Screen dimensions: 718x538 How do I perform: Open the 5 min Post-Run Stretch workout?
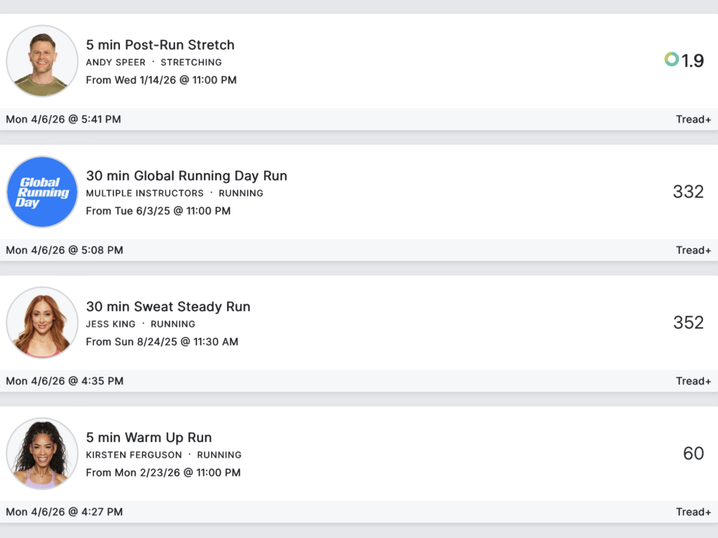click(160, 44)
